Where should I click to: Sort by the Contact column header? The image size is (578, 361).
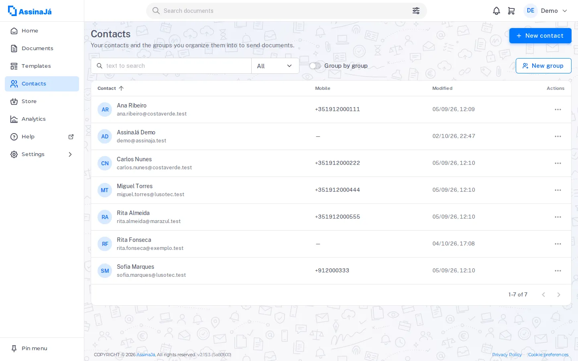110,88
